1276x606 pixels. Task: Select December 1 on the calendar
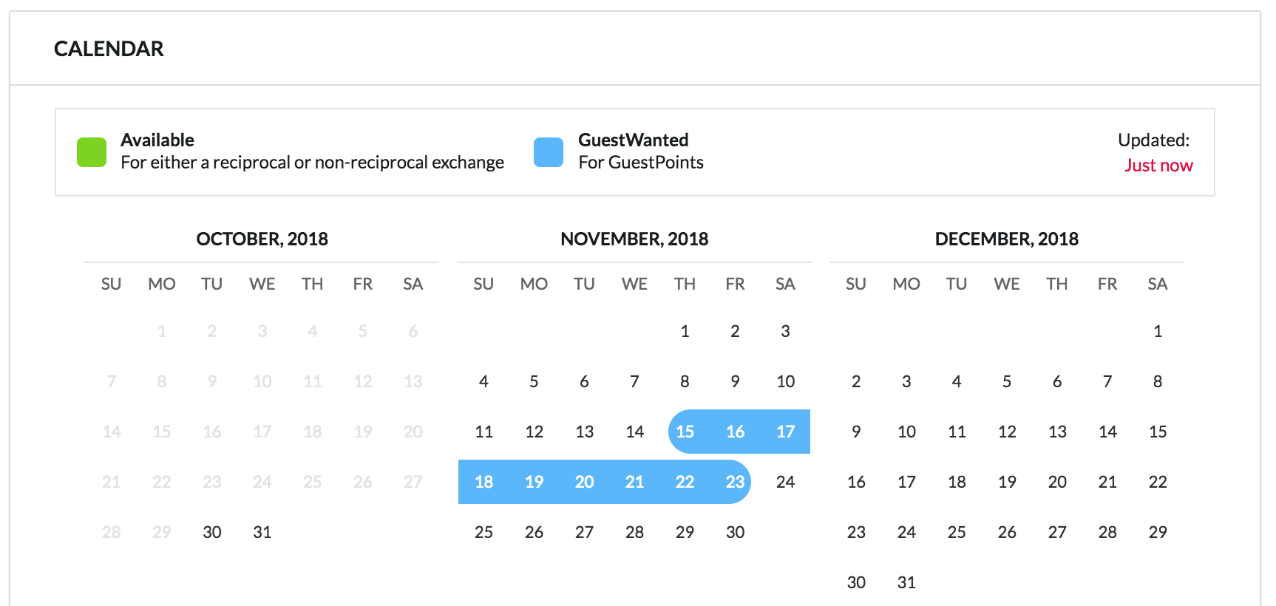1158,331
